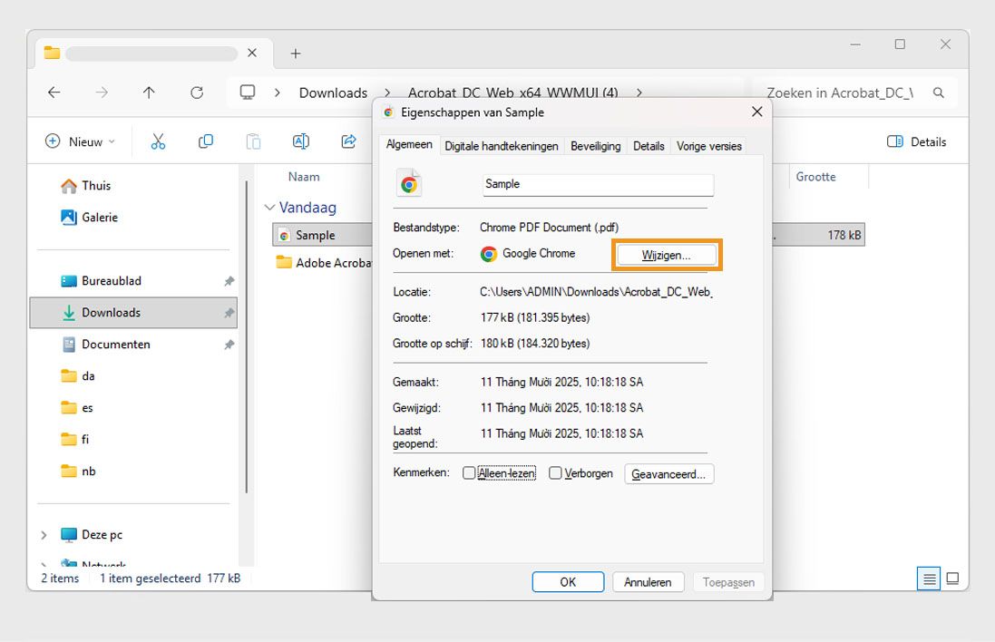Select the Algemeen tab
Screen dimensions: 995x642
coord(409,145)
